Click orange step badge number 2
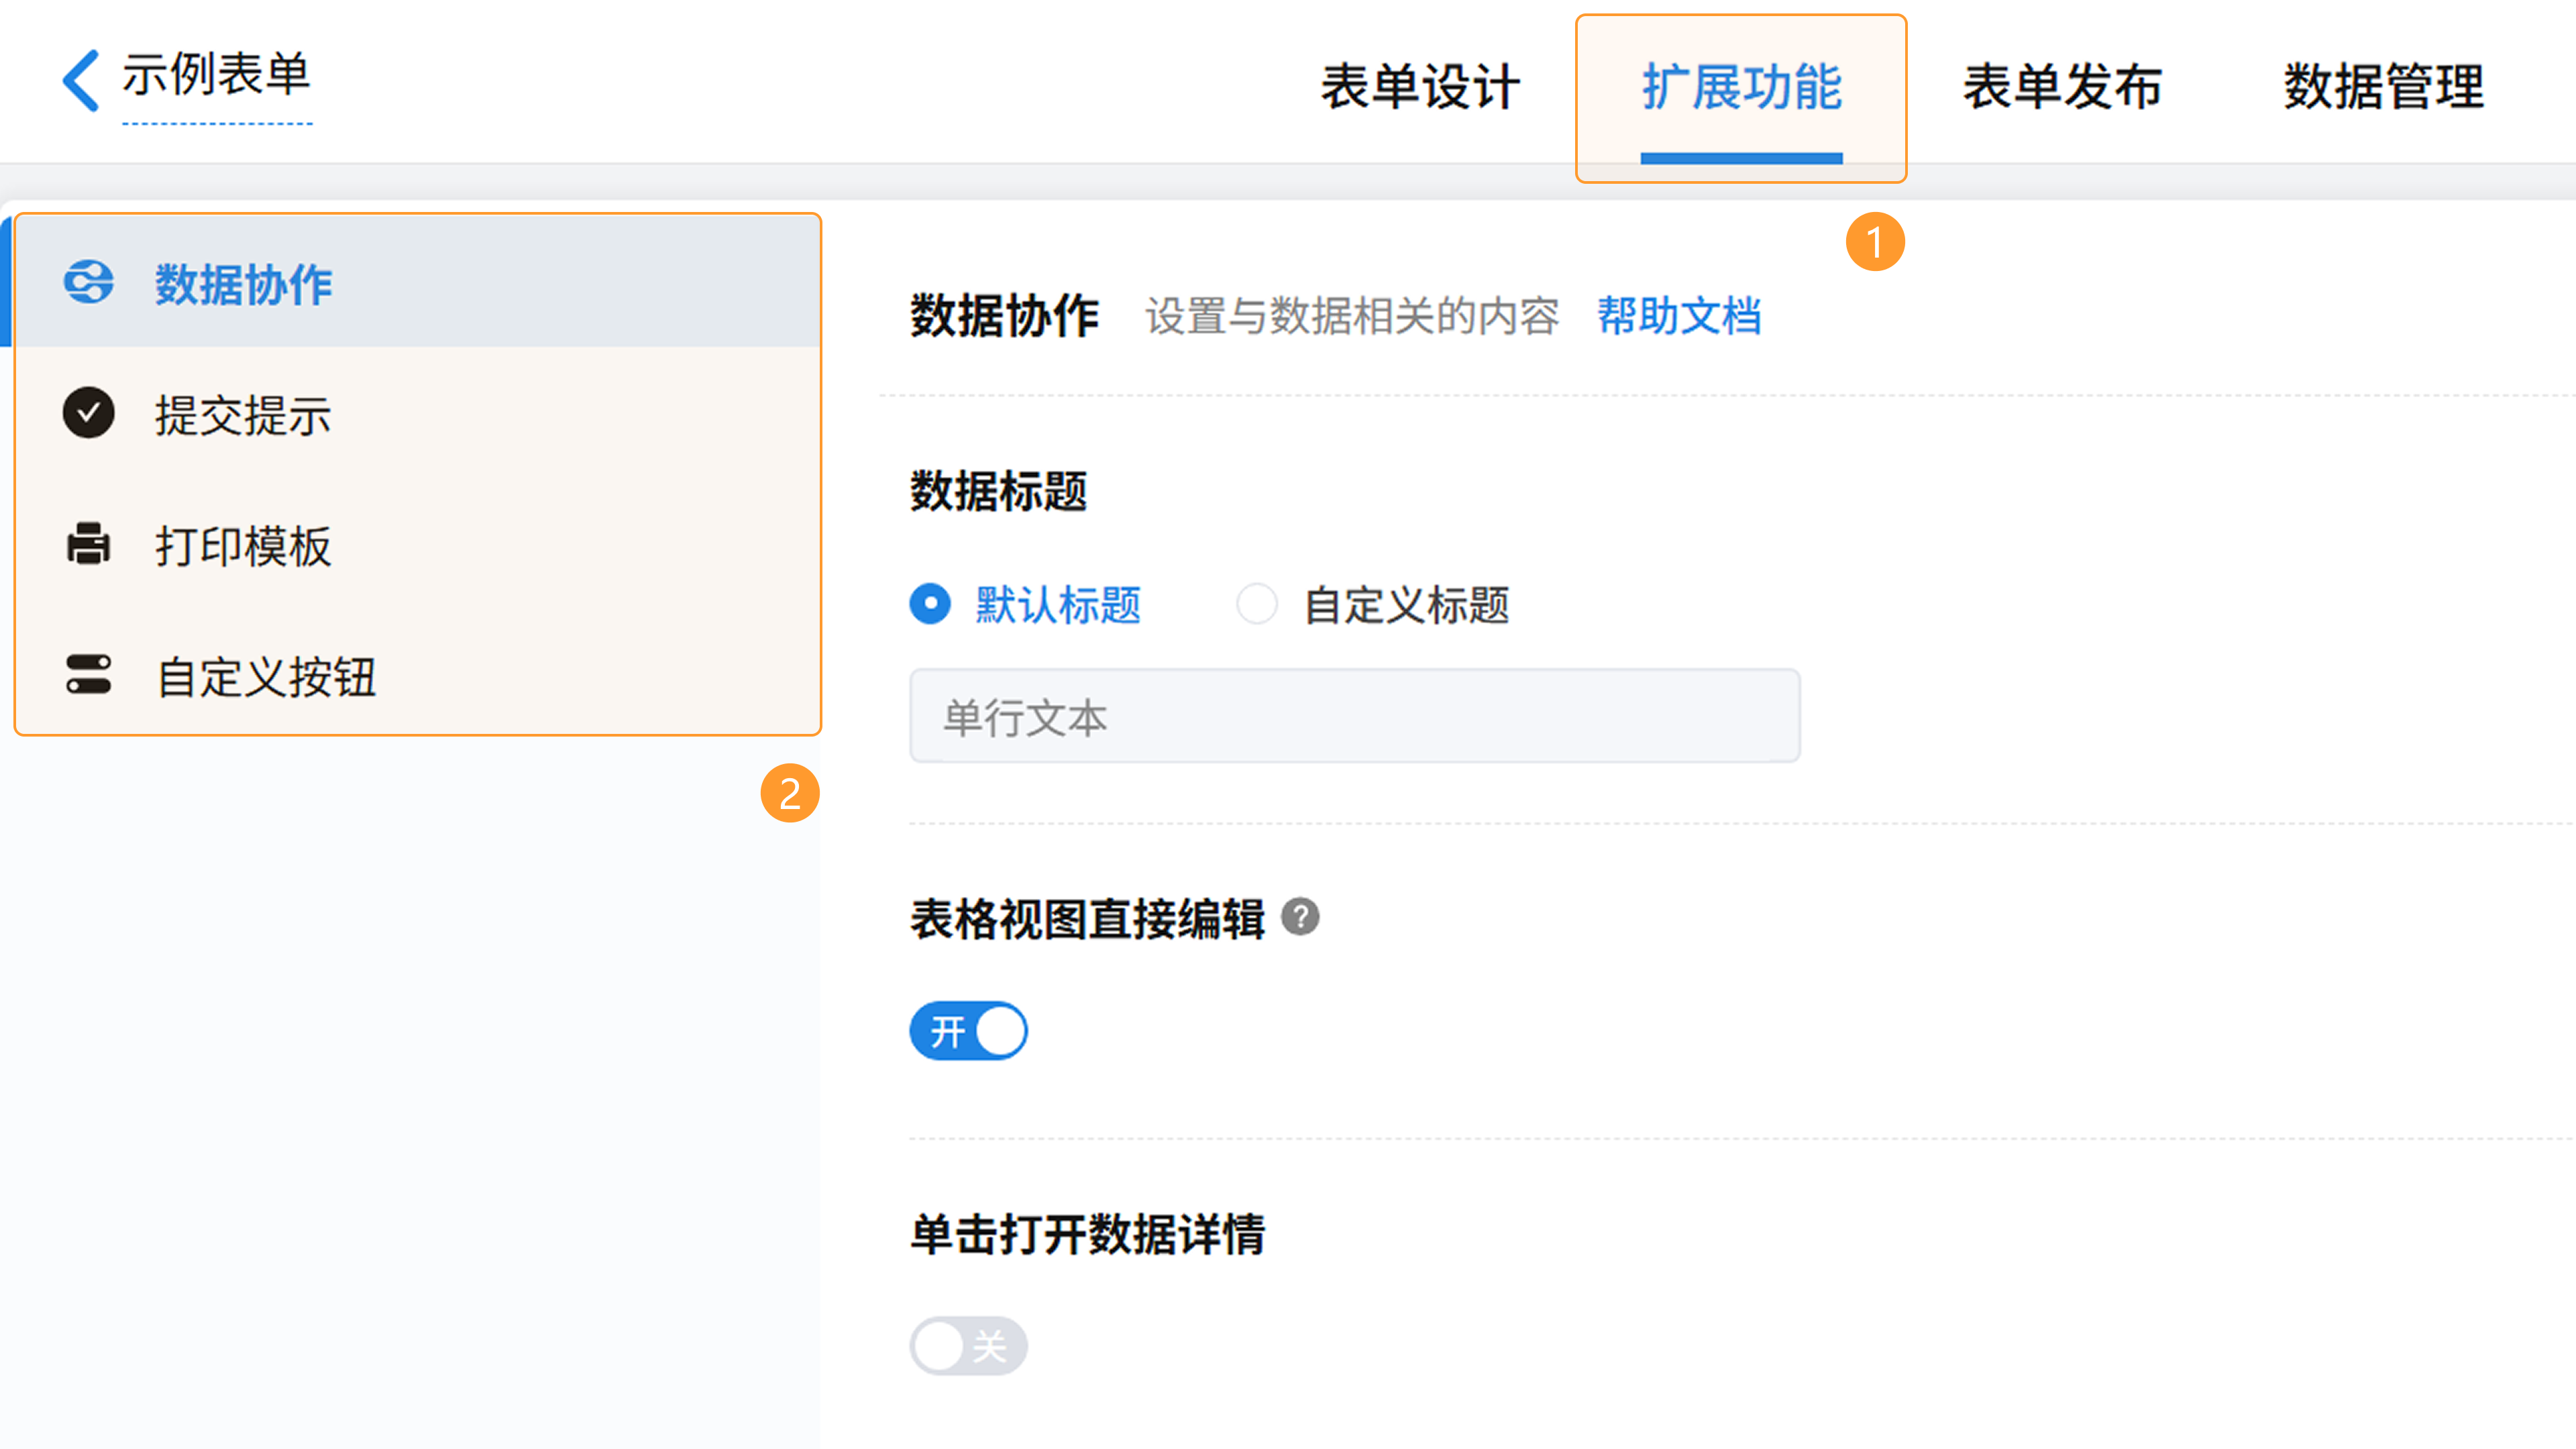 point(790,794)
